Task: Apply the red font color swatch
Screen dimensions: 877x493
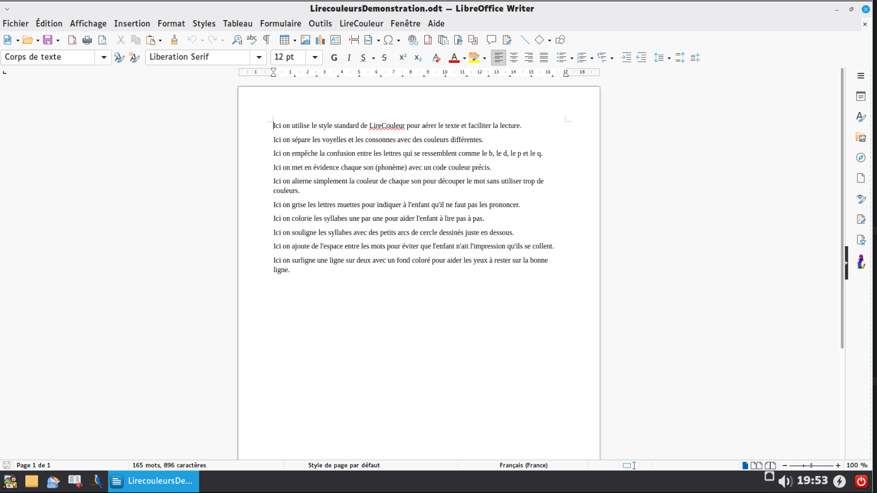Action: tap(454, 58)
